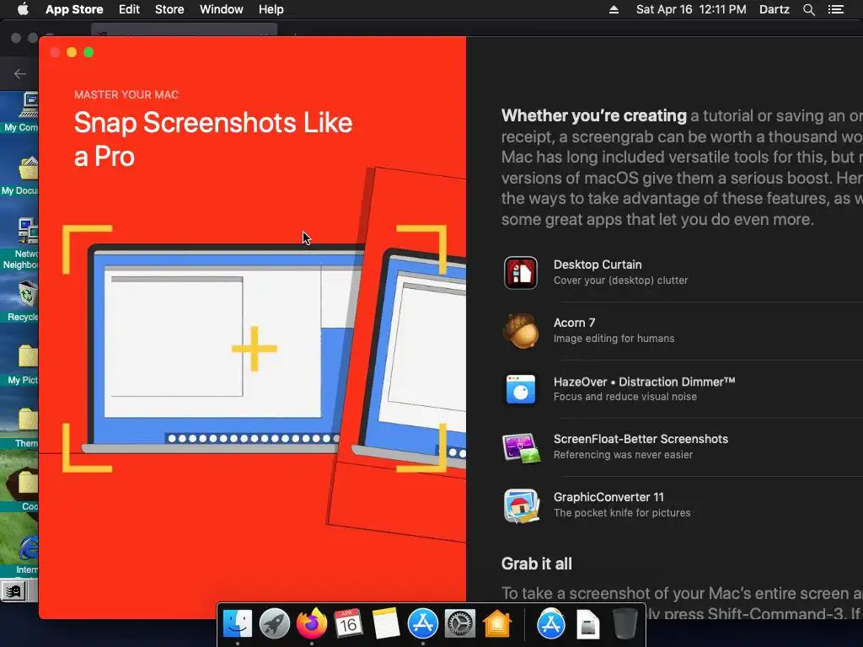Click 'Image editing for humans' subtitle
863x647 pixels.
click(x=614, y=339)
